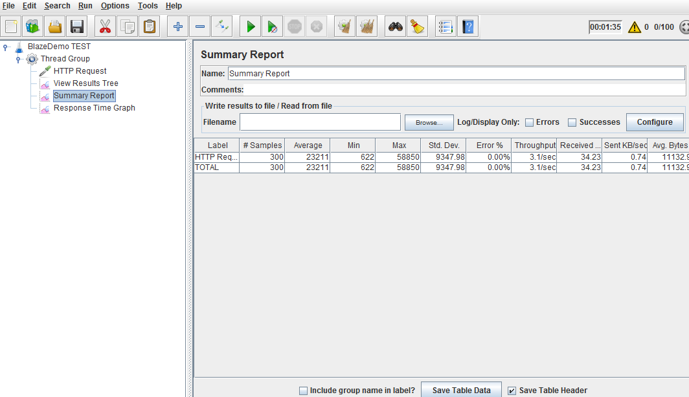689x397 pixels.
Task: Click the Toggle expand tree arrows icon
Action: tap(222, 27)
